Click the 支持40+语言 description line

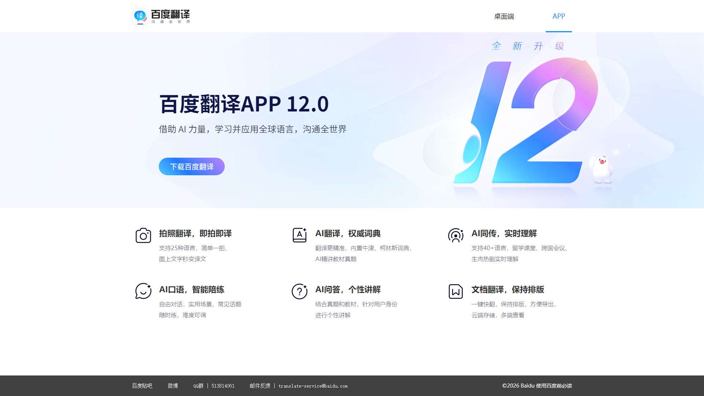coord(520,248)
